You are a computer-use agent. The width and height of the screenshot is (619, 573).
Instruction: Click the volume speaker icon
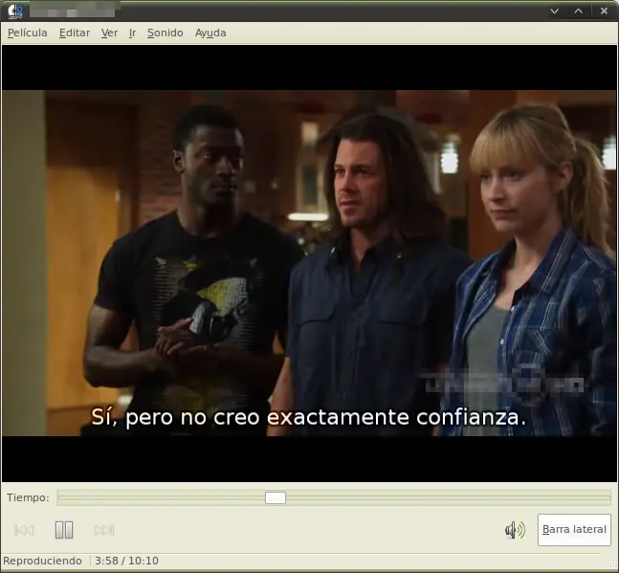pos(515,530)
